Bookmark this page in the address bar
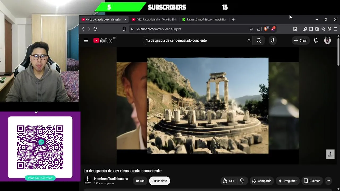This screenshot has height=191, width=340. (124, 29)
